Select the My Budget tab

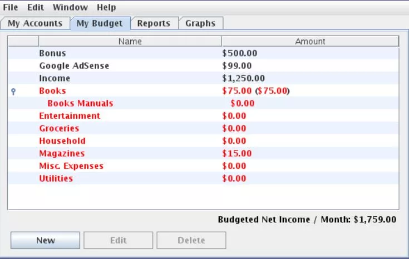pos(100,23)
